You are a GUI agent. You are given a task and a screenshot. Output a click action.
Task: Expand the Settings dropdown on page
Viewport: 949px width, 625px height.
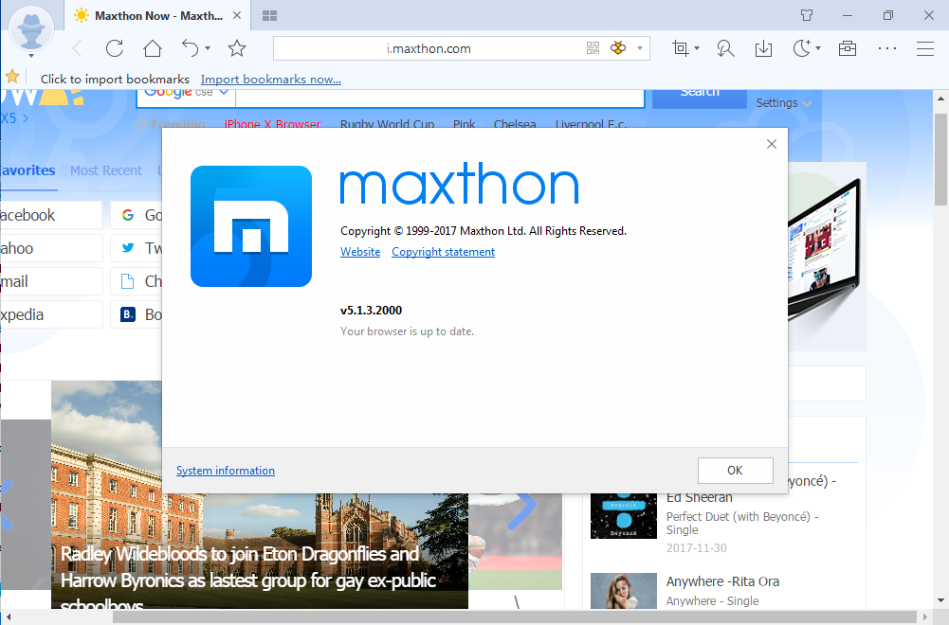click(783, 103)
